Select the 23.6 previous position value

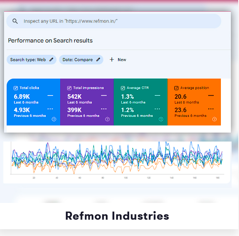pos(181,110)
